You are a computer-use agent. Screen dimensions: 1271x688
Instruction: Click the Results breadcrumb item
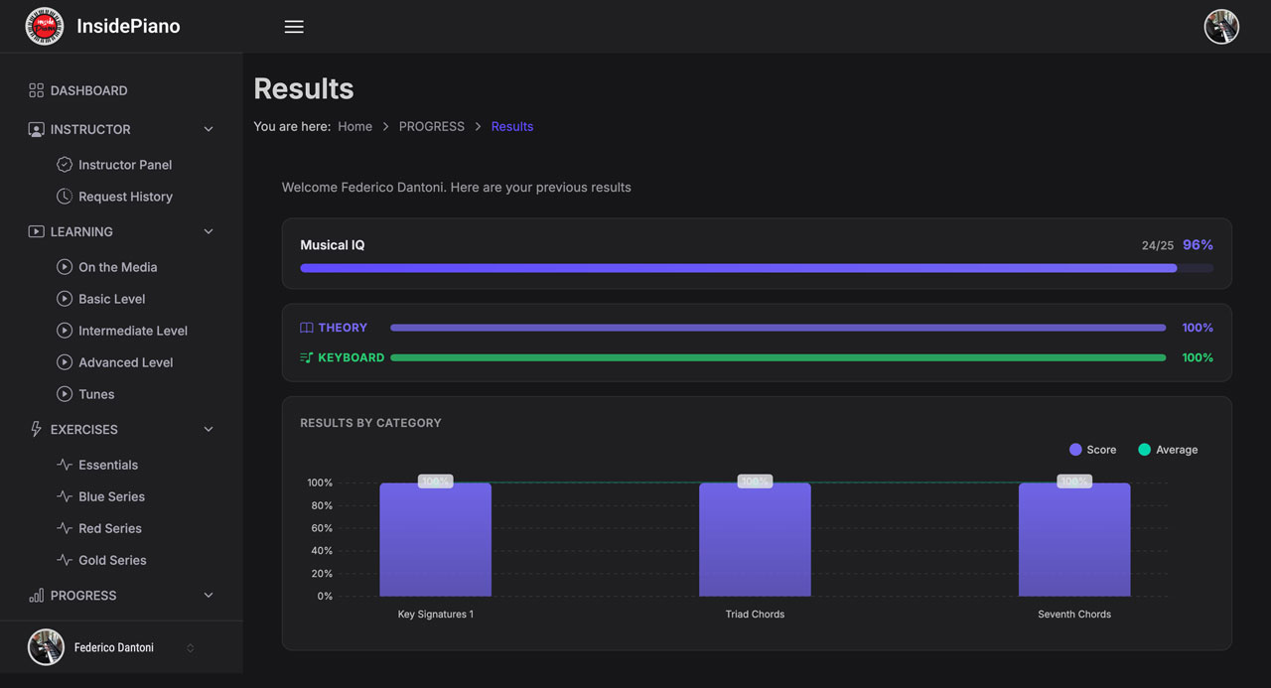click(x=512, y=126)
